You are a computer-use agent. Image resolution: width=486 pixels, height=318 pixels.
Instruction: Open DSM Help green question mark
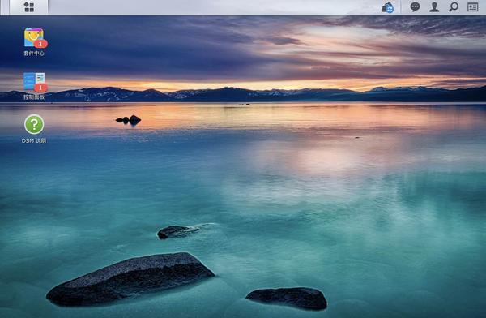coord(34,124)
